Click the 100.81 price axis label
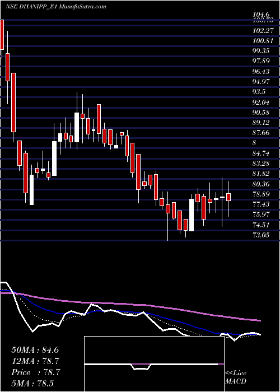This screenshot has width=280, height=392. [x=263, y=41]
